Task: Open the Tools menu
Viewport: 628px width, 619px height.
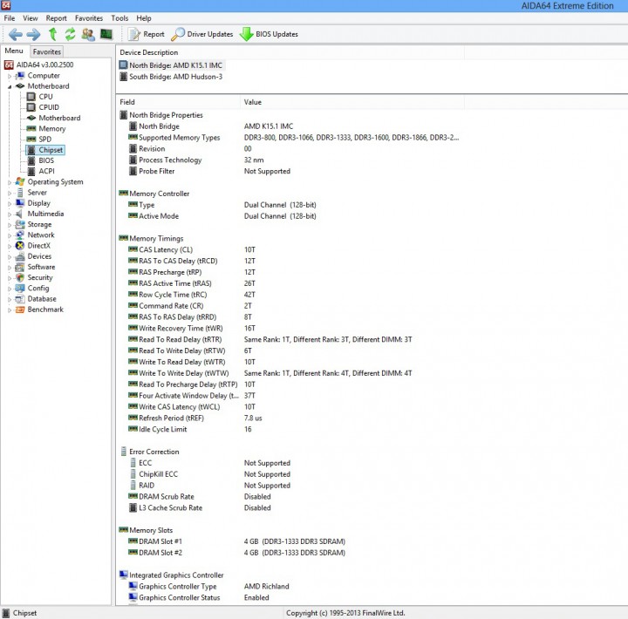Action: coord(119,18)
